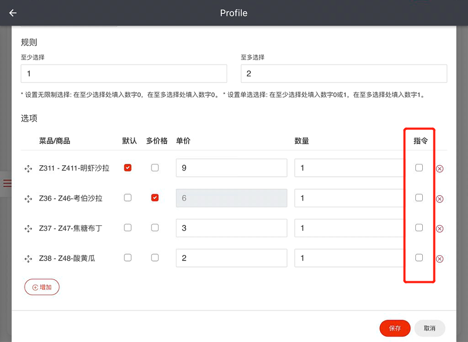This screenshot has height=342, width=468.
Task: Check 指令 for Z38 酸黄瓜
Action: [419, 258]
